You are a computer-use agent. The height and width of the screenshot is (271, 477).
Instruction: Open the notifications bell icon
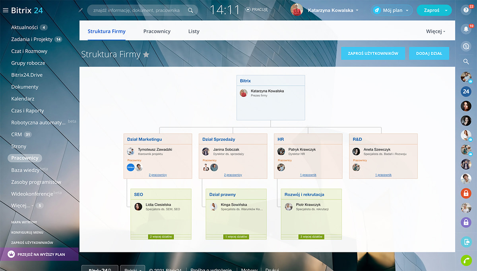coord(466,29)
